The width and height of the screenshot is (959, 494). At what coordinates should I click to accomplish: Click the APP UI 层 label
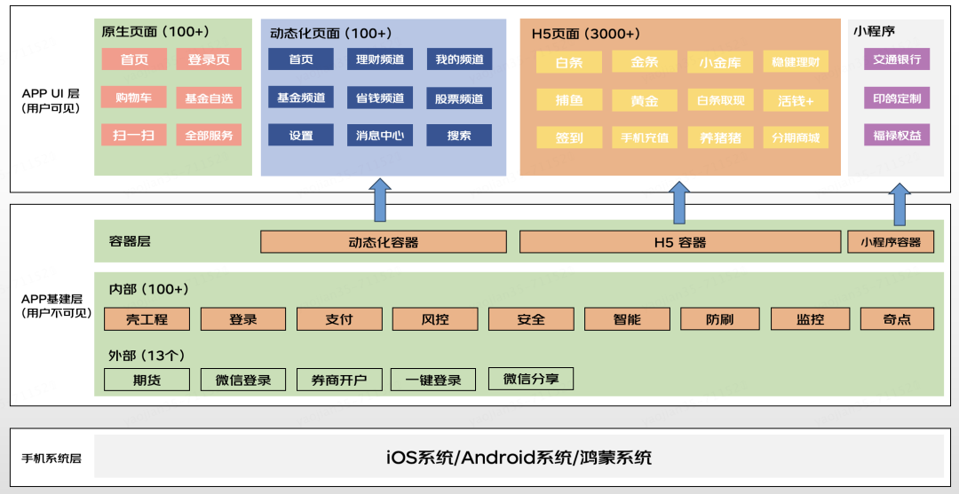coord(51,93)
